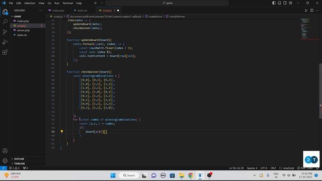Open the Go menu
Image resolution: width=322 pixels, height=181 pixels.
[49, 3]
